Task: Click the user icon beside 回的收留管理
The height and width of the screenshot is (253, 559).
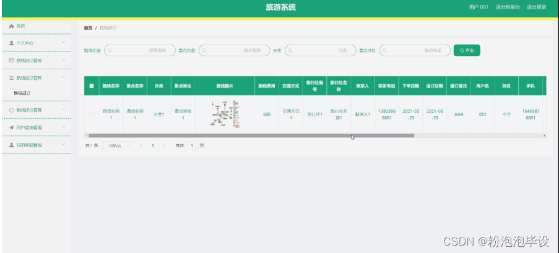Action: tap(11, 145)
